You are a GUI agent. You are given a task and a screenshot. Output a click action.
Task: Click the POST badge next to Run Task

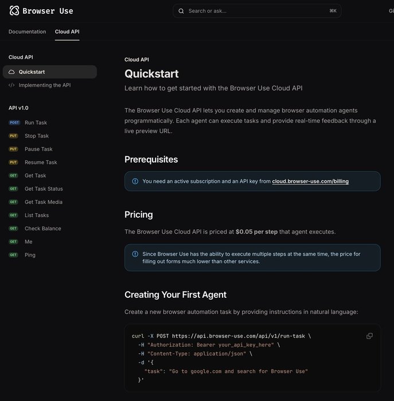tap(14, 123)
